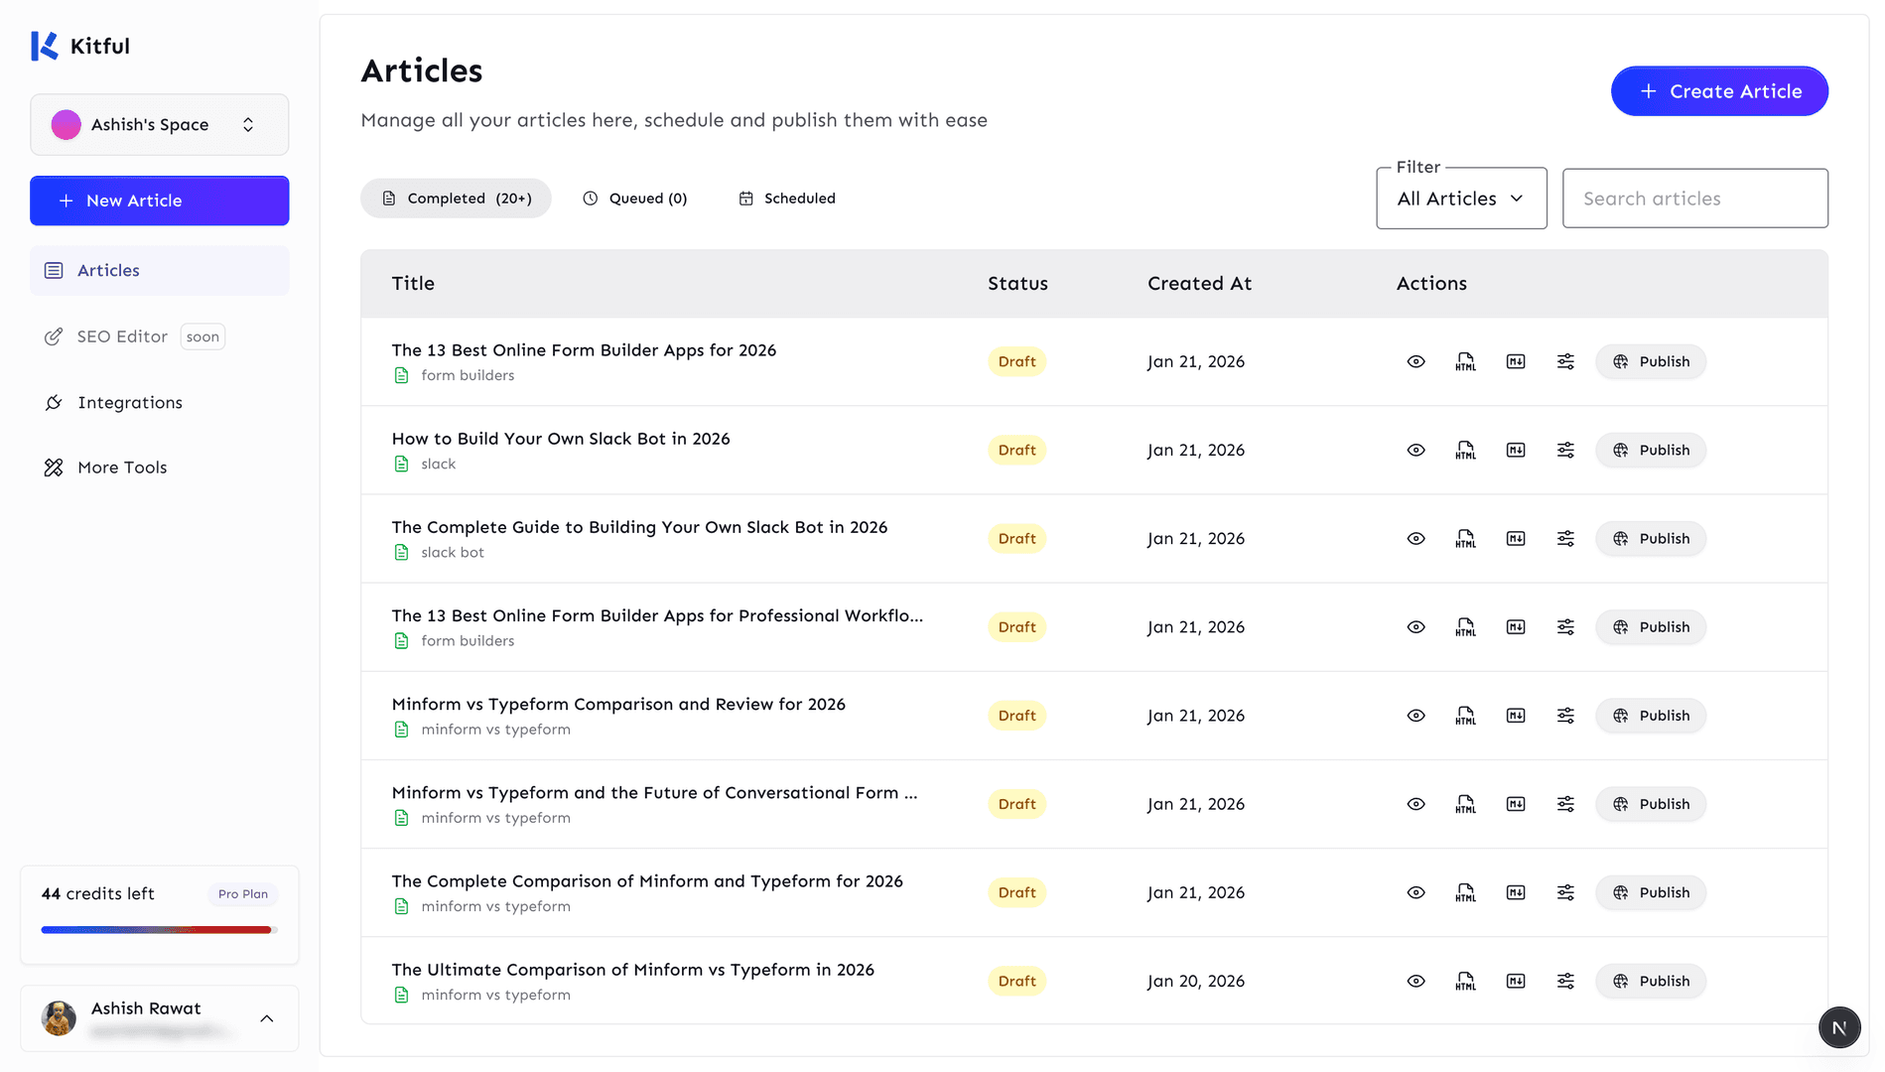Preview the Ultimate Comparison of Minform article

point(1415,982)
